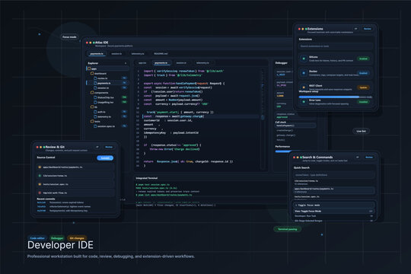Screen dimensions: 411x274
Task: Click the Commit button in Source Control
Action: [105, 158]
